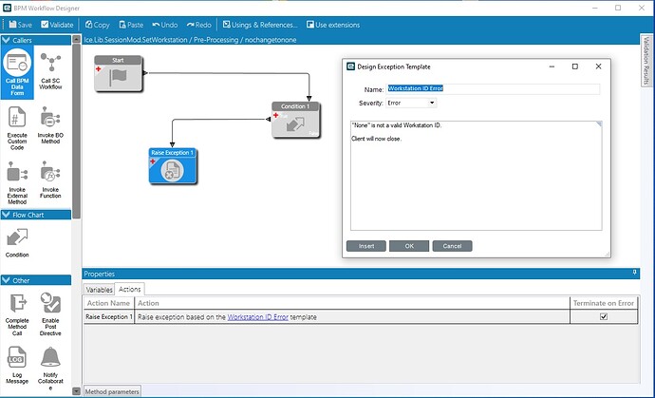
Task: Toggle the Use extensions option
Action: coord(333,25)
